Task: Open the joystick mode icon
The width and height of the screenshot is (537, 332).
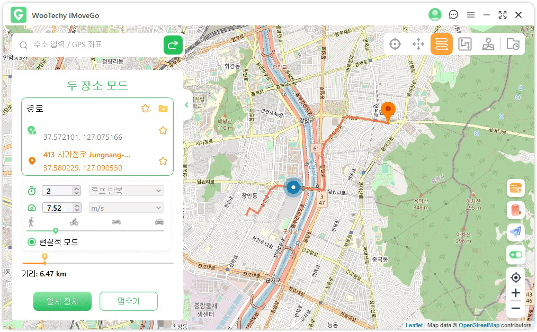Action: (488, 44)
